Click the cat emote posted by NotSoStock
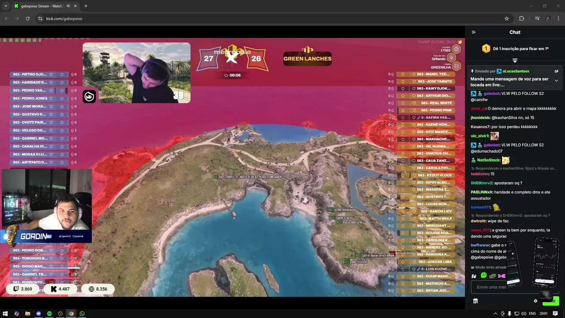 coord(505,160)
